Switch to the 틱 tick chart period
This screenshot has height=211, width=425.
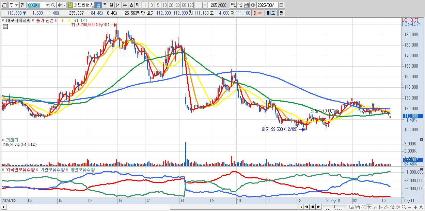[x=138, y=5]
